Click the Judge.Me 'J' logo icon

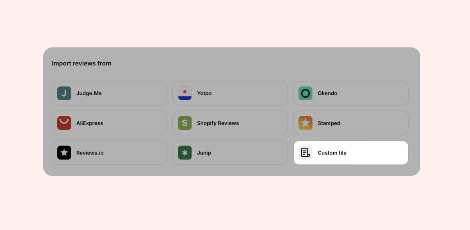(x=64, y=93)
